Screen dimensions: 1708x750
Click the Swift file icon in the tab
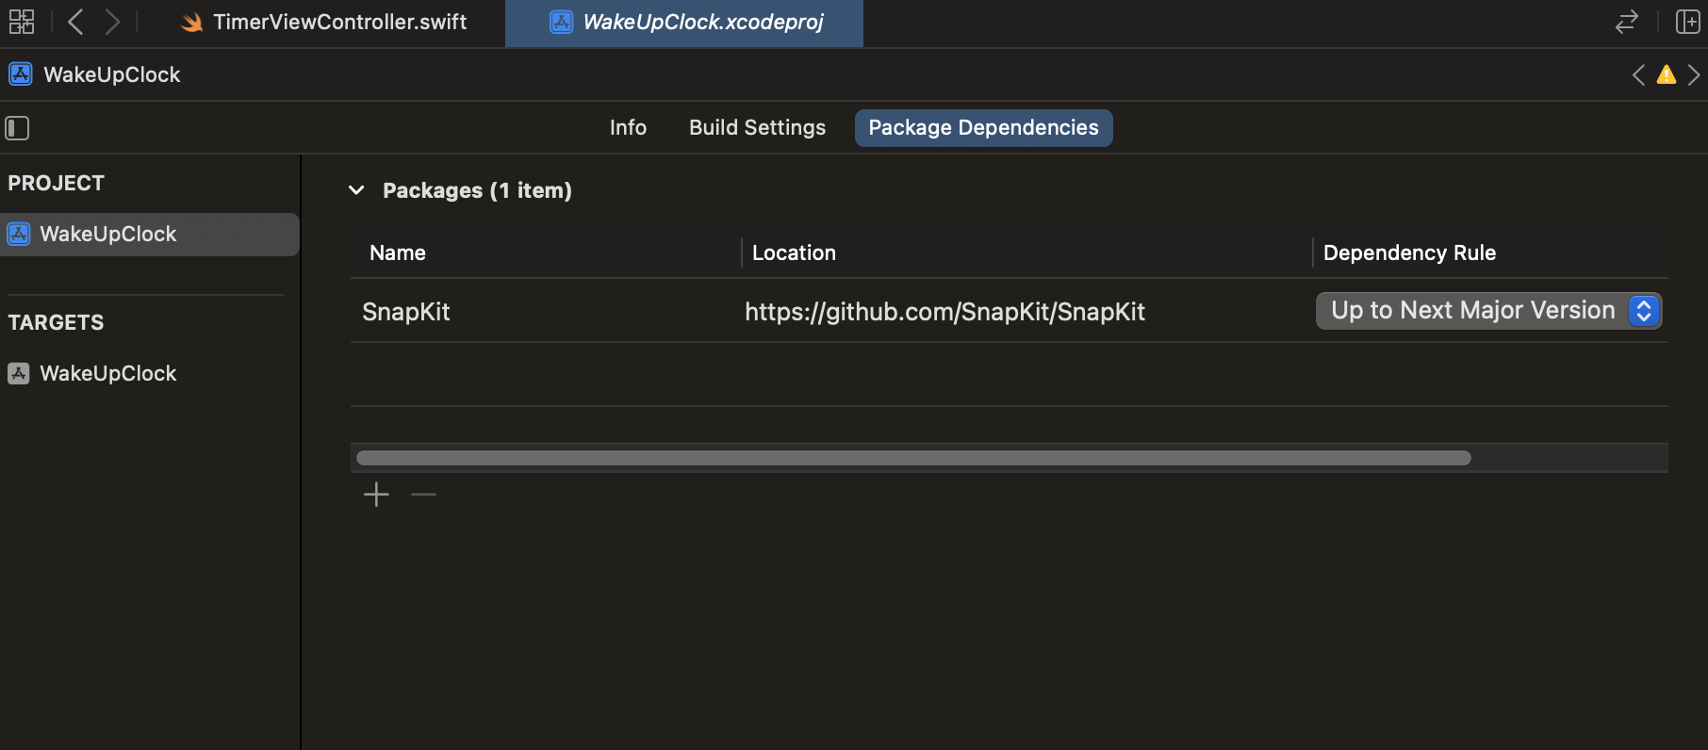pos(192,23)
